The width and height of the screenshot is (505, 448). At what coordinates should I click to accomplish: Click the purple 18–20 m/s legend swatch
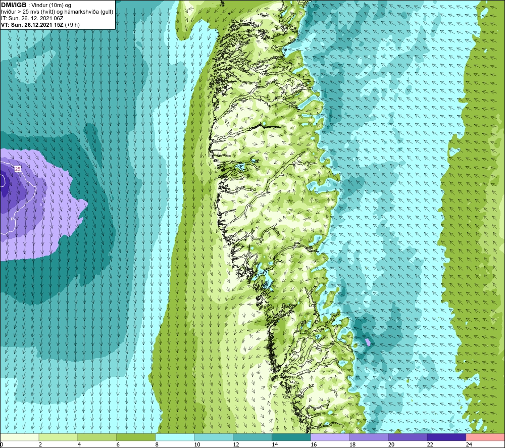(369, 437)
